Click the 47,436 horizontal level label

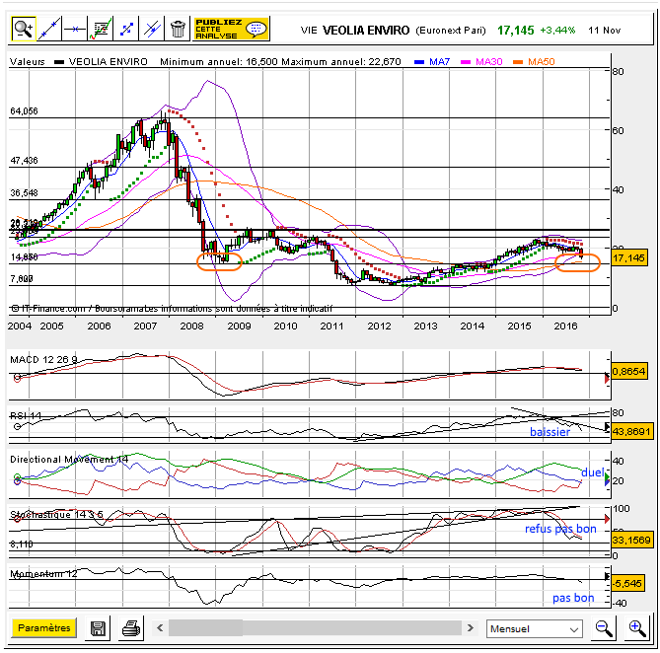tap(24, 161)
